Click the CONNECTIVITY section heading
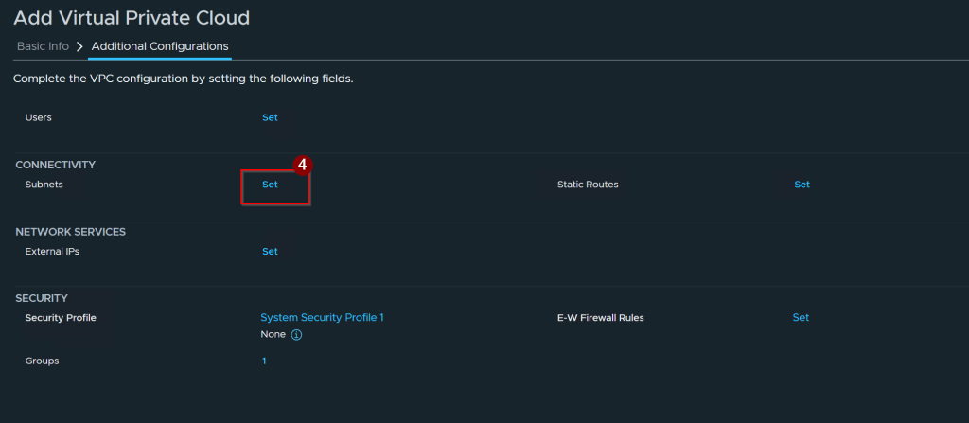The image size is (969, 423). (x=56, y=165)
